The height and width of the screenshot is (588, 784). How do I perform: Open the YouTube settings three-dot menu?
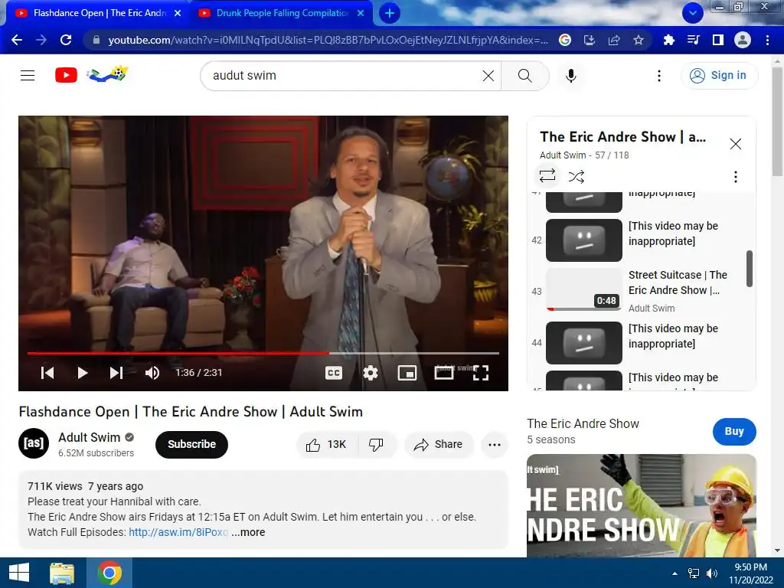point(659,76)
